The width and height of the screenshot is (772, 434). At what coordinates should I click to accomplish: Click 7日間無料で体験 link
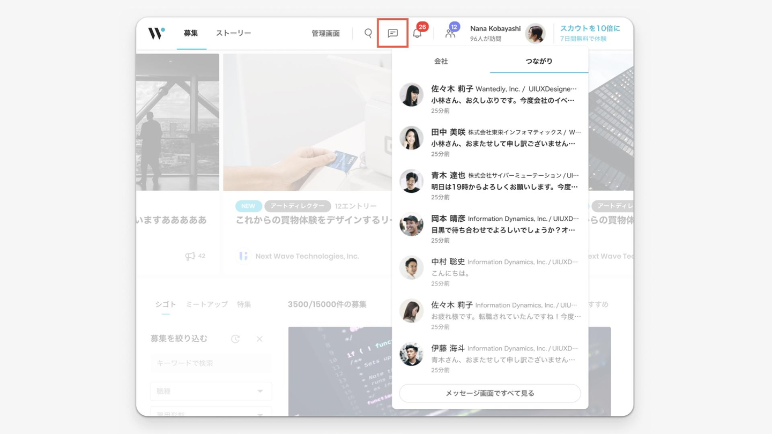(583, 39)
